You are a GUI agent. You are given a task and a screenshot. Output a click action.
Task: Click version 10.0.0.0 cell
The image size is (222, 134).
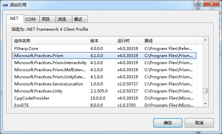coord(98,98)
